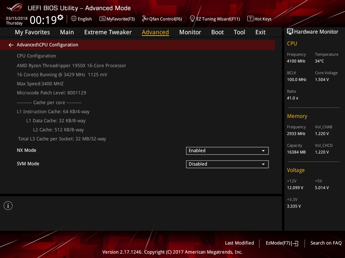Screen dimensions: 345x258
Task: Click the Hot Keys question mark icon
Action: pos(250,19)
